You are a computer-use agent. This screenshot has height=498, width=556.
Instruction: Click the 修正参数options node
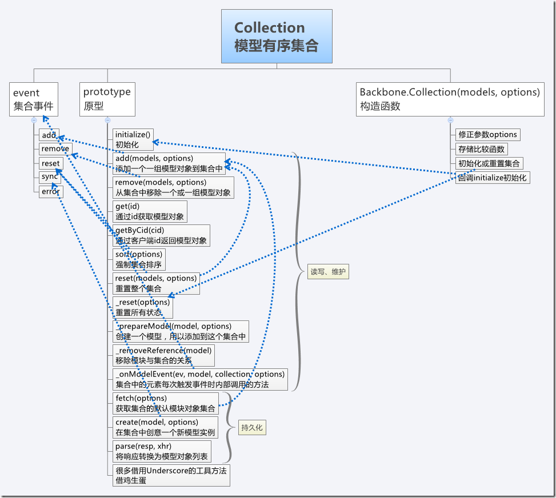pos(488,135)
